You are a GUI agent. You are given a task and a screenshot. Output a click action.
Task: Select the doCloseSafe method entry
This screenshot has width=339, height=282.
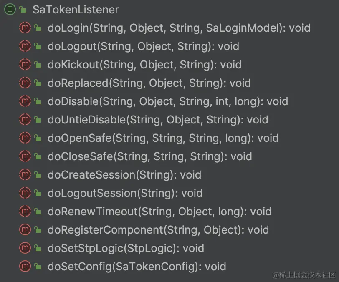point(149,156)
